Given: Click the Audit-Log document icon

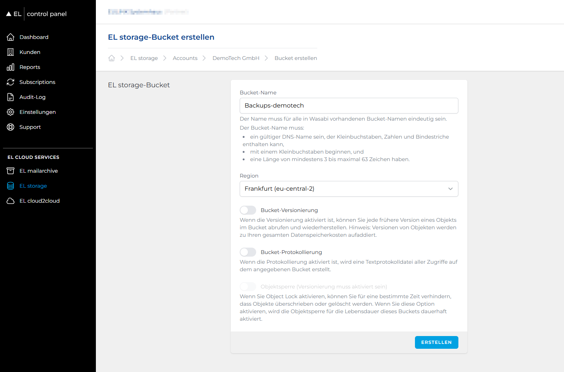Looking at the screenshot, I should [10, 97].
